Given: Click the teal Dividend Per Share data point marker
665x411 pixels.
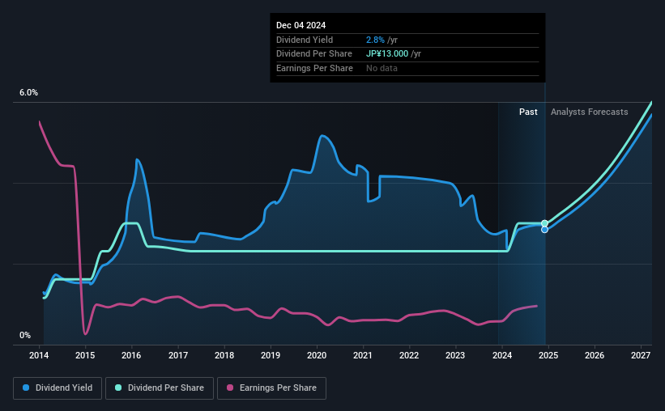Looking at the screenshot, I should (544, 223).
